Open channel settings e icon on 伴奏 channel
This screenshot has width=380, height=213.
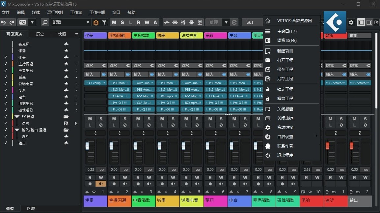[x=101, y=125]
